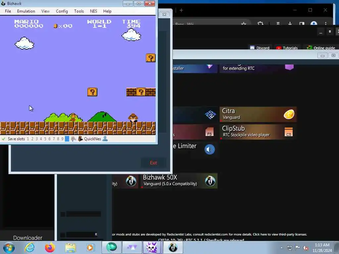Image resolution: width=339 pixels, height=254 pixels.
Task: Click the QuickNes core icon
Action: tap(80, 139)
